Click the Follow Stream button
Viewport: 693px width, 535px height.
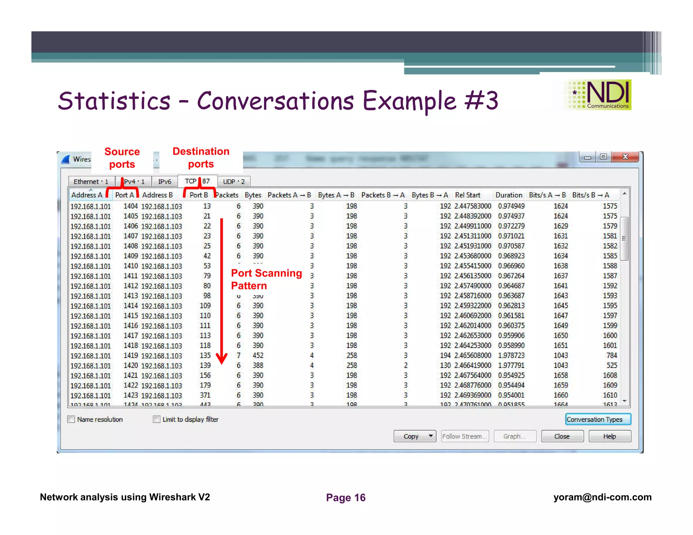[x=465, y=436]
